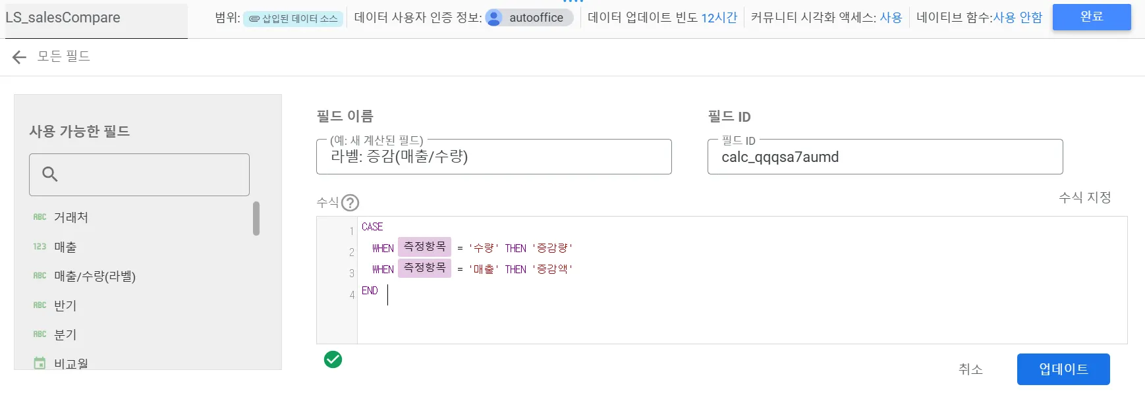Click the ABC text icon beside 거래처
Viewport: 1145px width, 393px height.
point(40,217)
